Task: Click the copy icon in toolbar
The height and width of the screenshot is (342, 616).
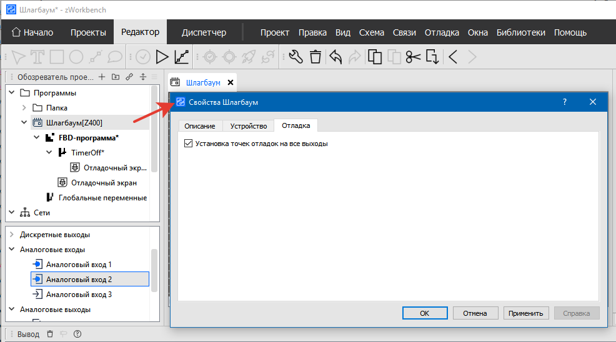Action: [x=374, y=57]
